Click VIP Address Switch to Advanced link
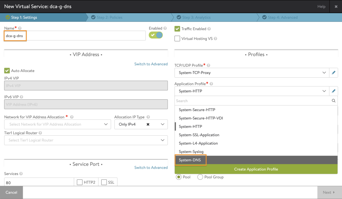342x199 pixels. (x=151, y=64)
